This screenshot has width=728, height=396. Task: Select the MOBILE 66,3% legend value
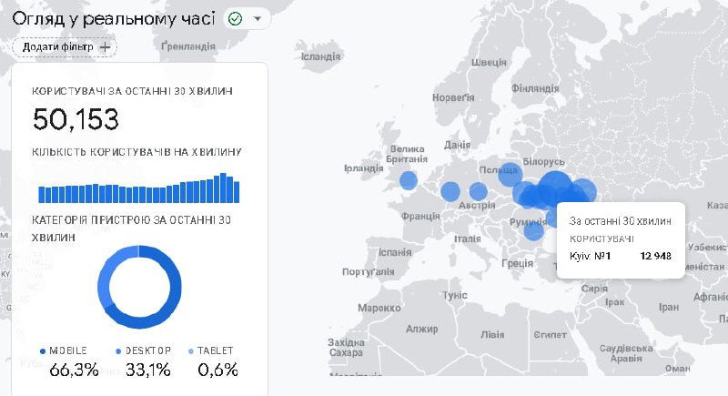[x=74, y=370]
